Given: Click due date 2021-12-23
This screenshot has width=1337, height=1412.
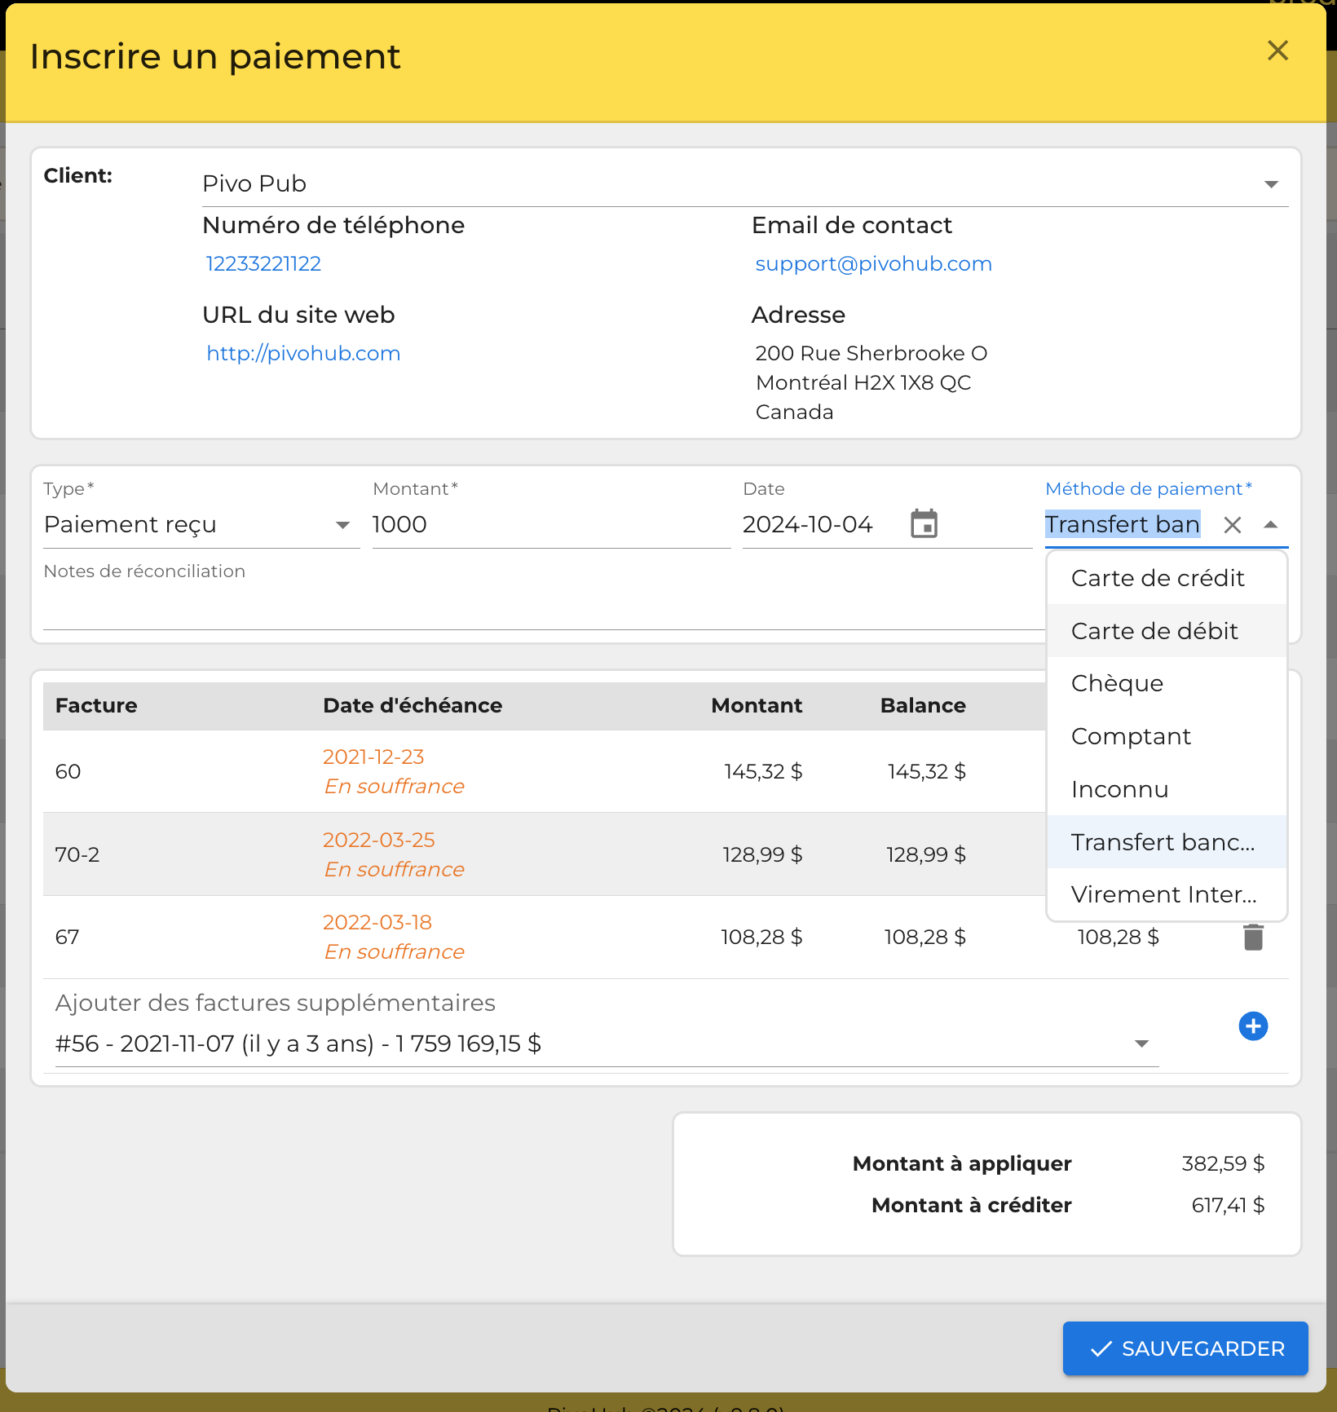Looking at the screenshot, I should pos(373,757).
